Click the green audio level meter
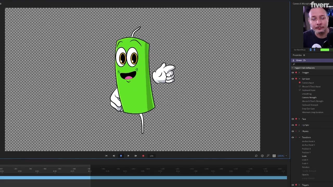Screen dimensions: 333x187 click(x=325, y=50)
